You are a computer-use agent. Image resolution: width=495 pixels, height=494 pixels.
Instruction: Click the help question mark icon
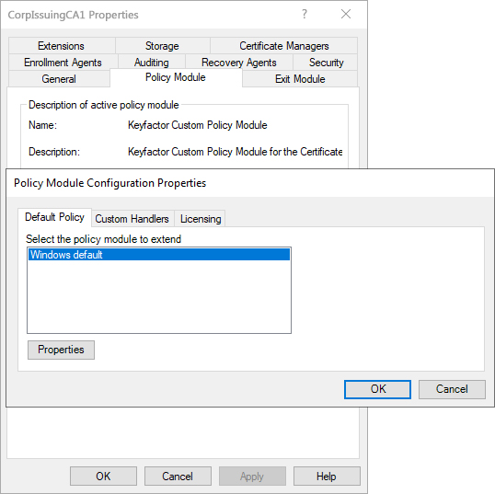pyautogui.click(x=304, y=14)
